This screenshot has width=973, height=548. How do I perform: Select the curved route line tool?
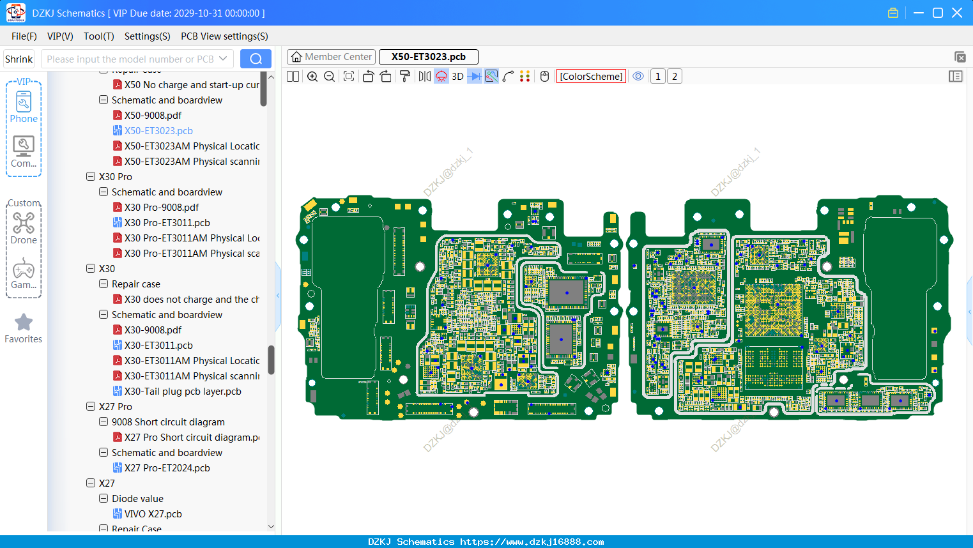pos(509,77)
